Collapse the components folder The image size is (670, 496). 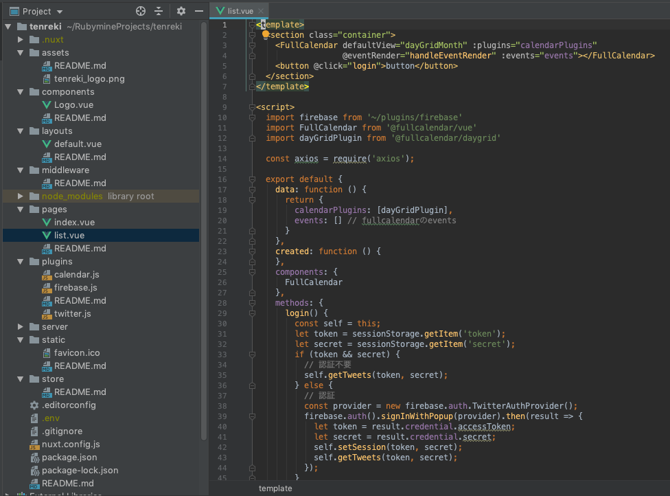[20, 92]
